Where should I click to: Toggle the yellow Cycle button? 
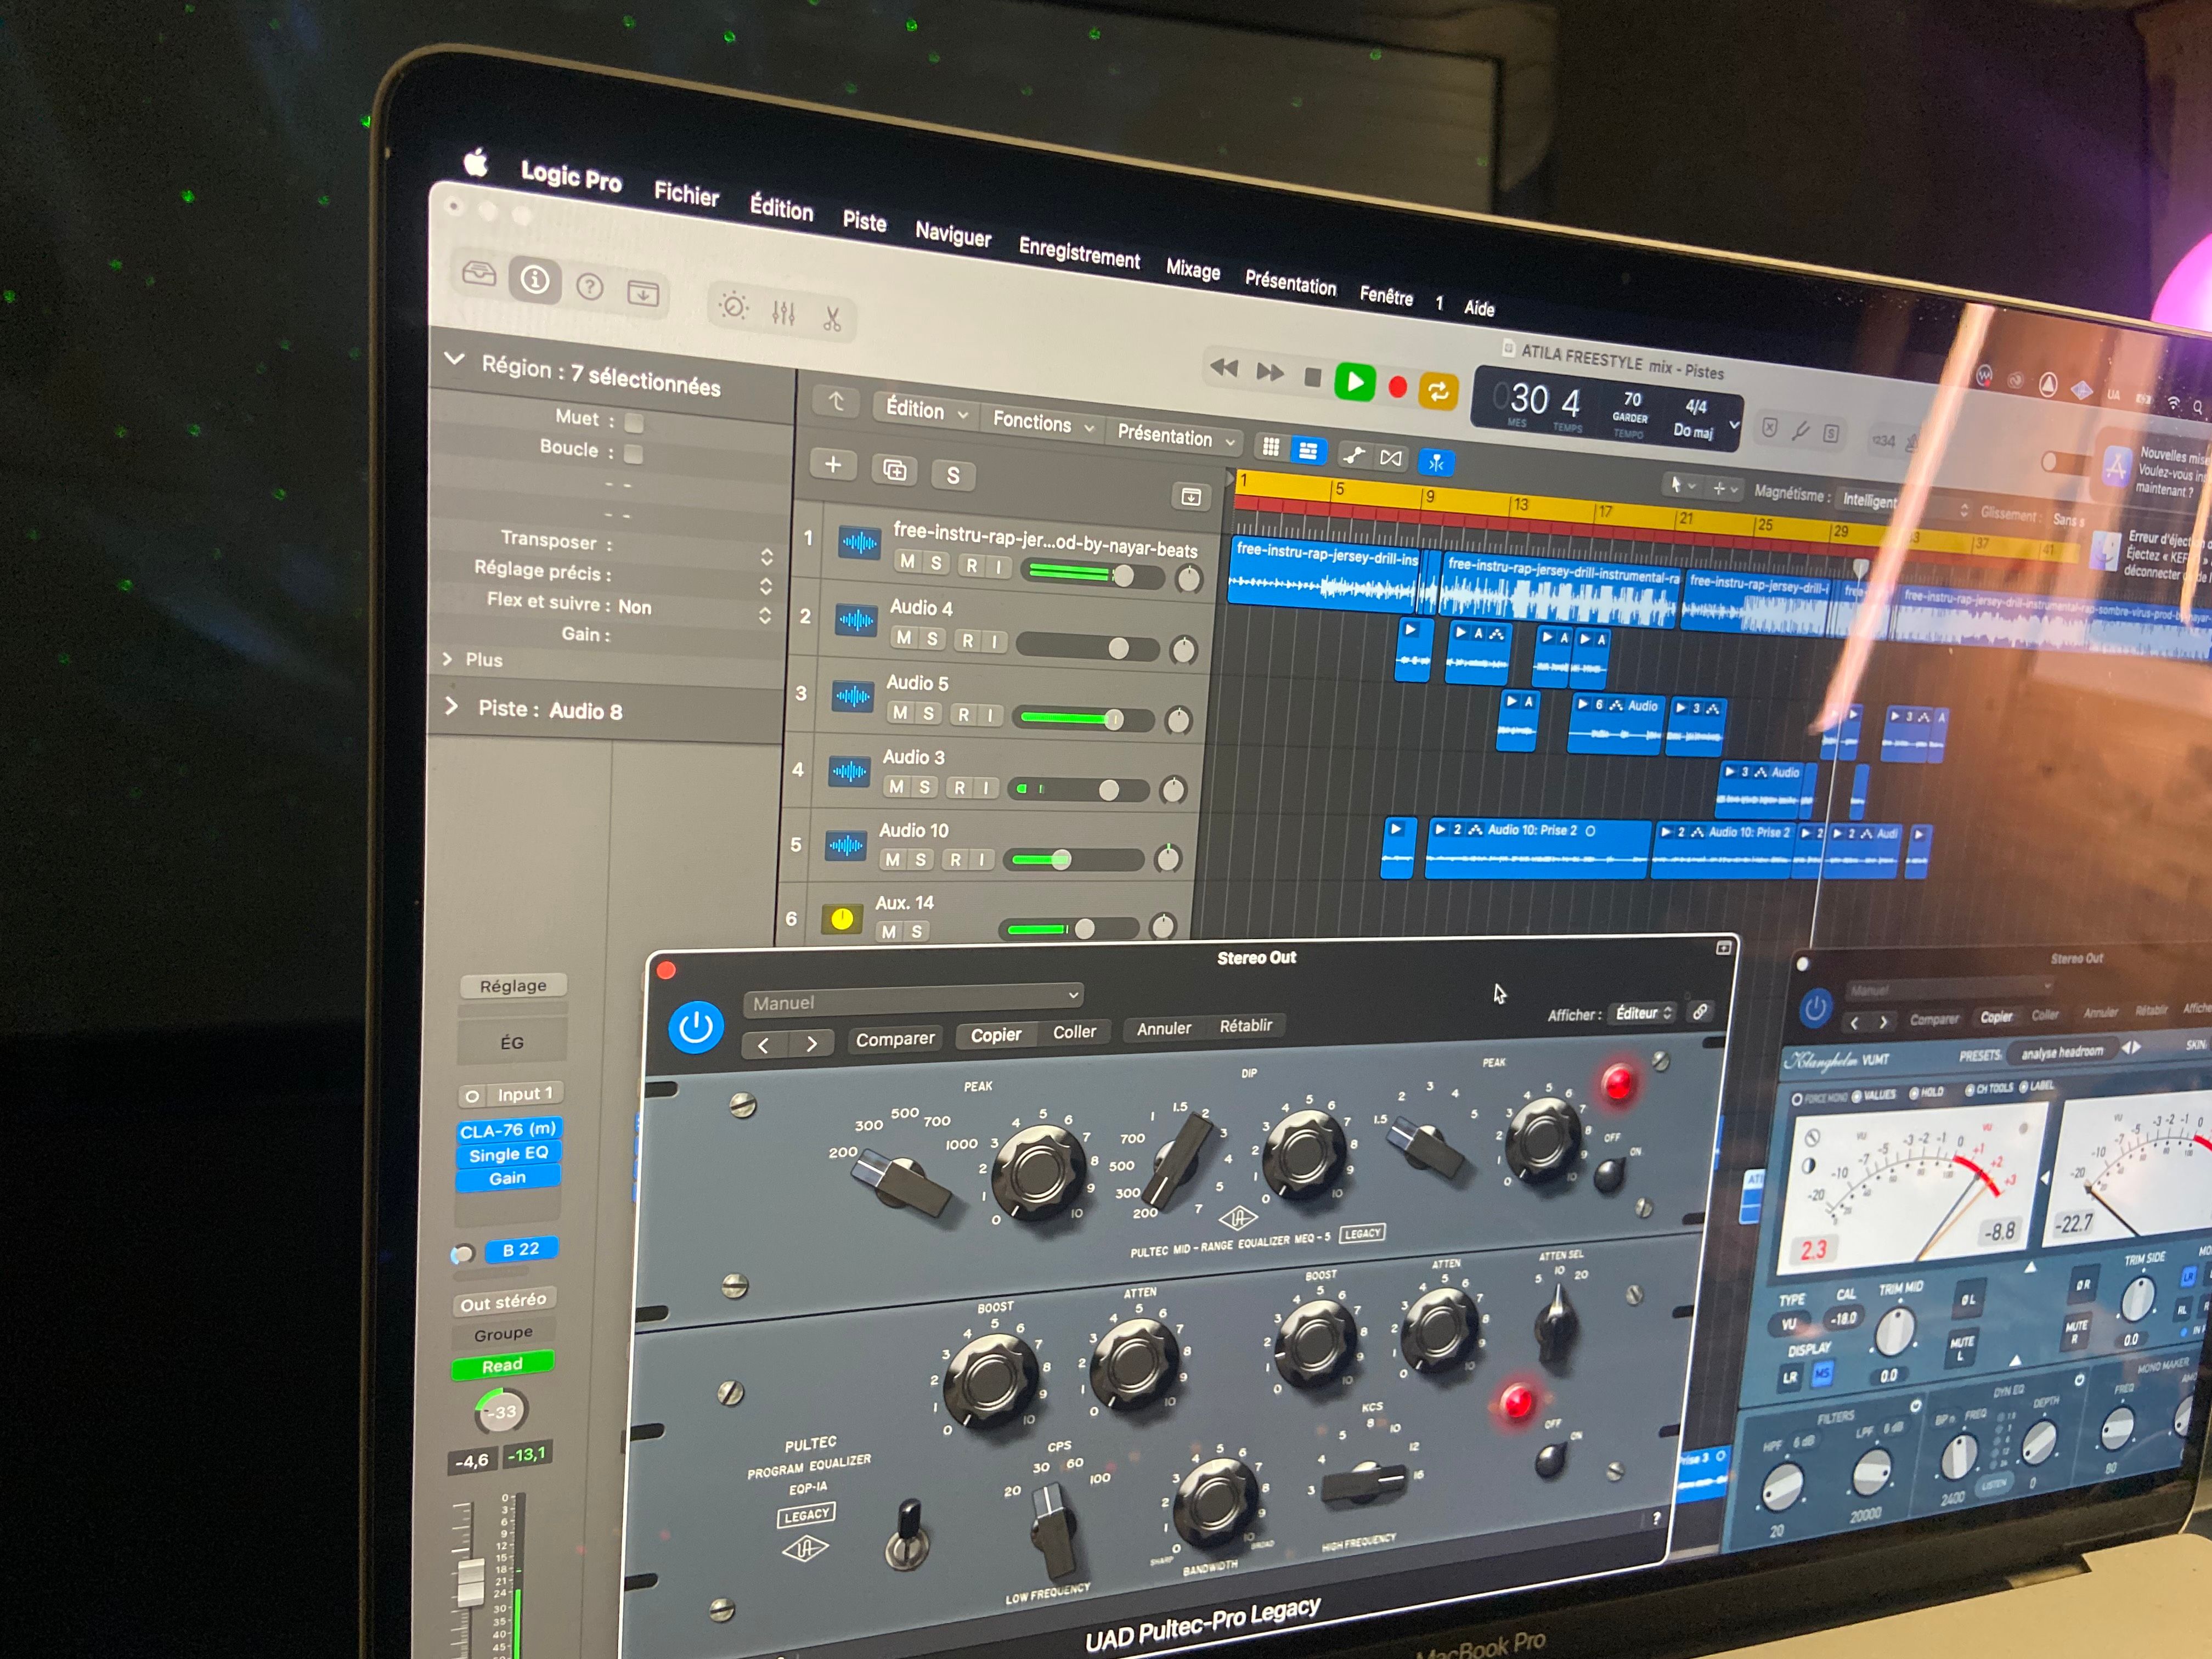coord(1438,392)
